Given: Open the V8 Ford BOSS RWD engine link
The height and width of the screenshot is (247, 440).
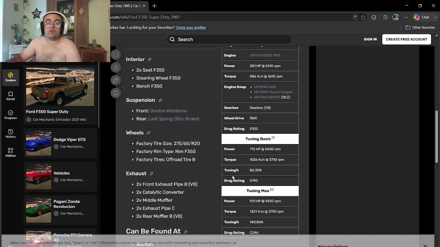Looking at the screenshot, I should click(265, 55).
